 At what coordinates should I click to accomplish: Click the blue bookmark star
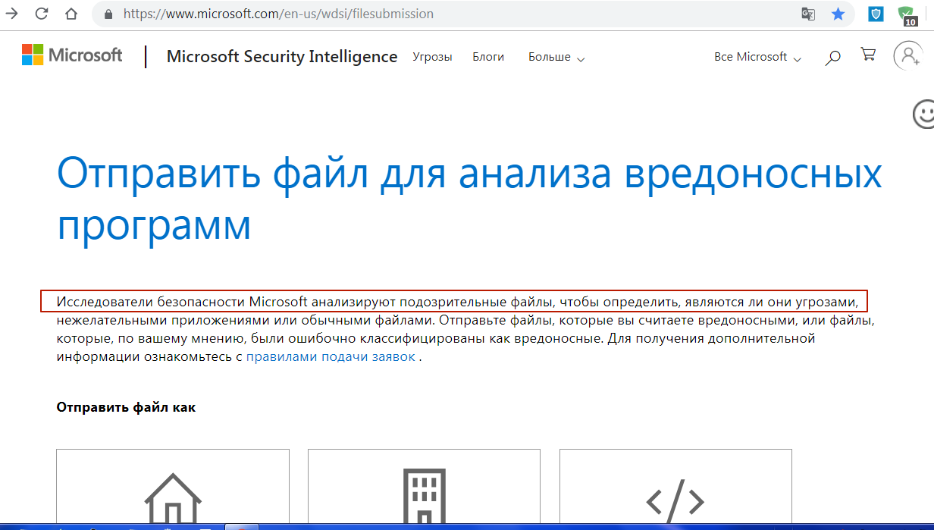click(838, 14)
